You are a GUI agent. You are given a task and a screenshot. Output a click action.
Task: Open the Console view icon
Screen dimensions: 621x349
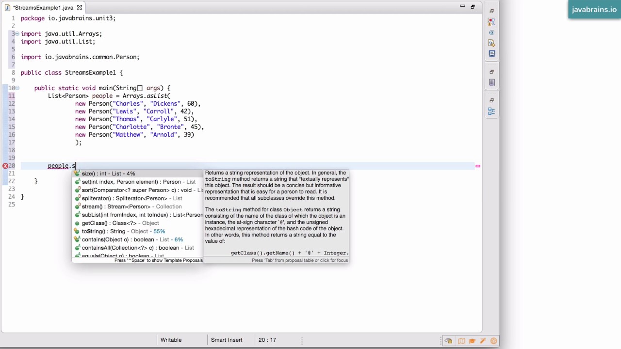(491, 53)
